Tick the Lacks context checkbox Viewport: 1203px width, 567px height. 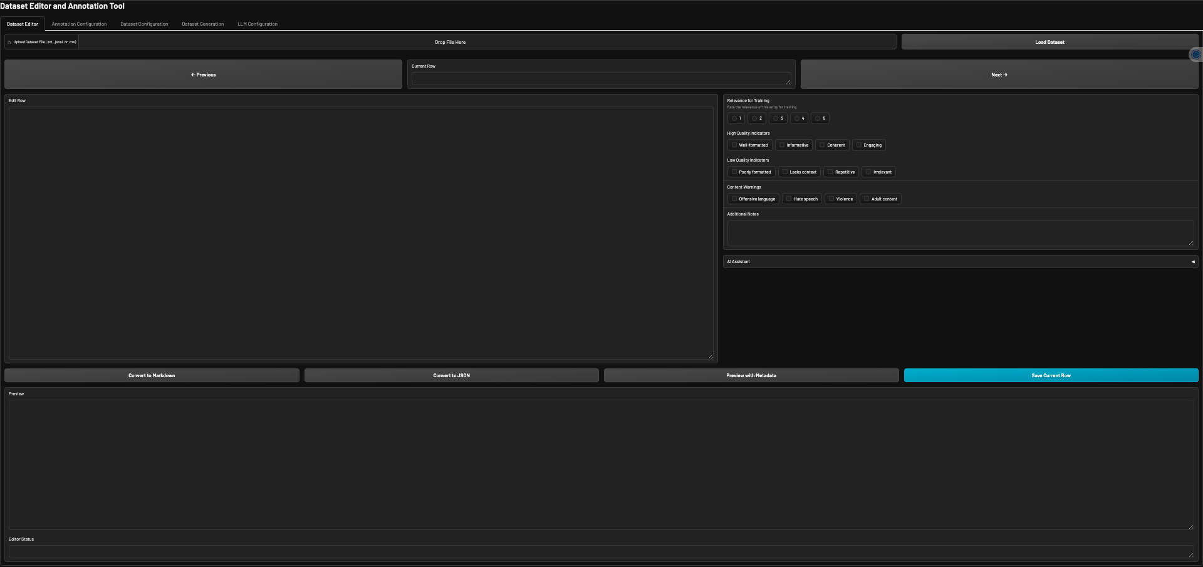785,172
